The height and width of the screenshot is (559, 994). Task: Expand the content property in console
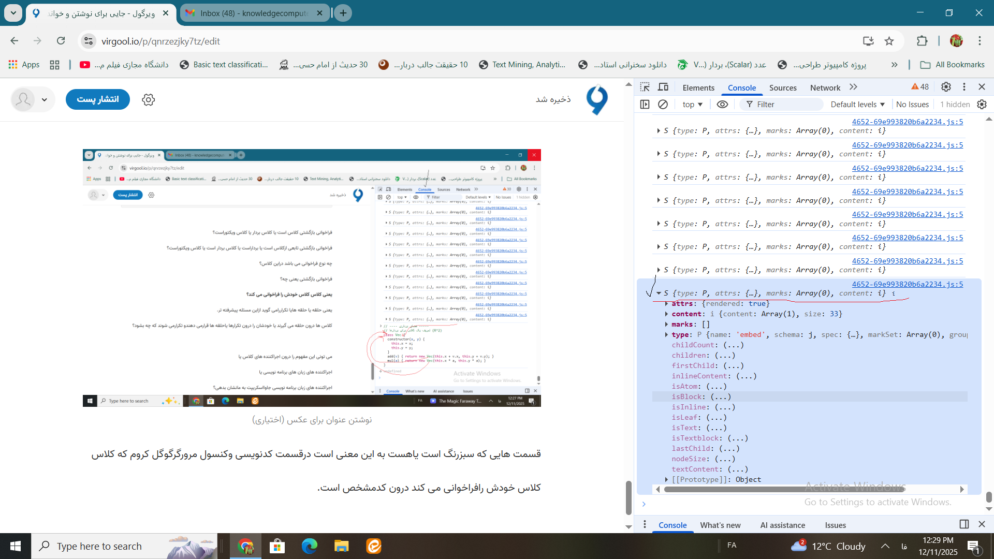666,314
